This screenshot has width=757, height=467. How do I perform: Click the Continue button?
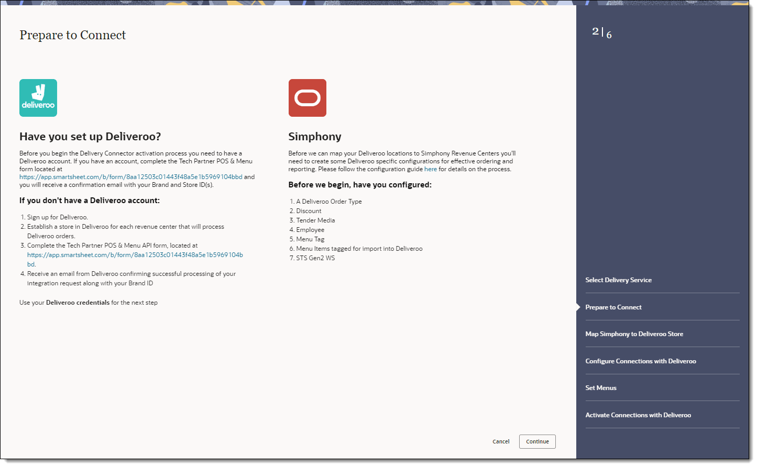[x=537, y=441]
